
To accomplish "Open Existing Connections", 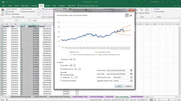I will [28, 12].
